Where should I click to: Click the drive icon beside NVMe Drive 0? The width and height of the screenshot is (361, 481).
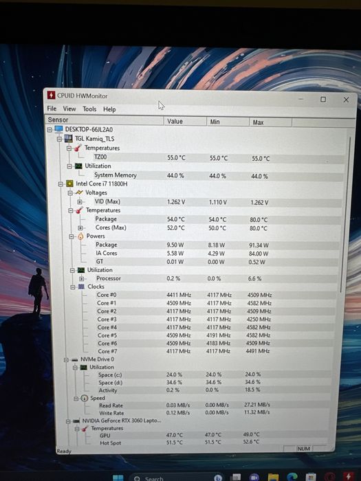[74, 359]
